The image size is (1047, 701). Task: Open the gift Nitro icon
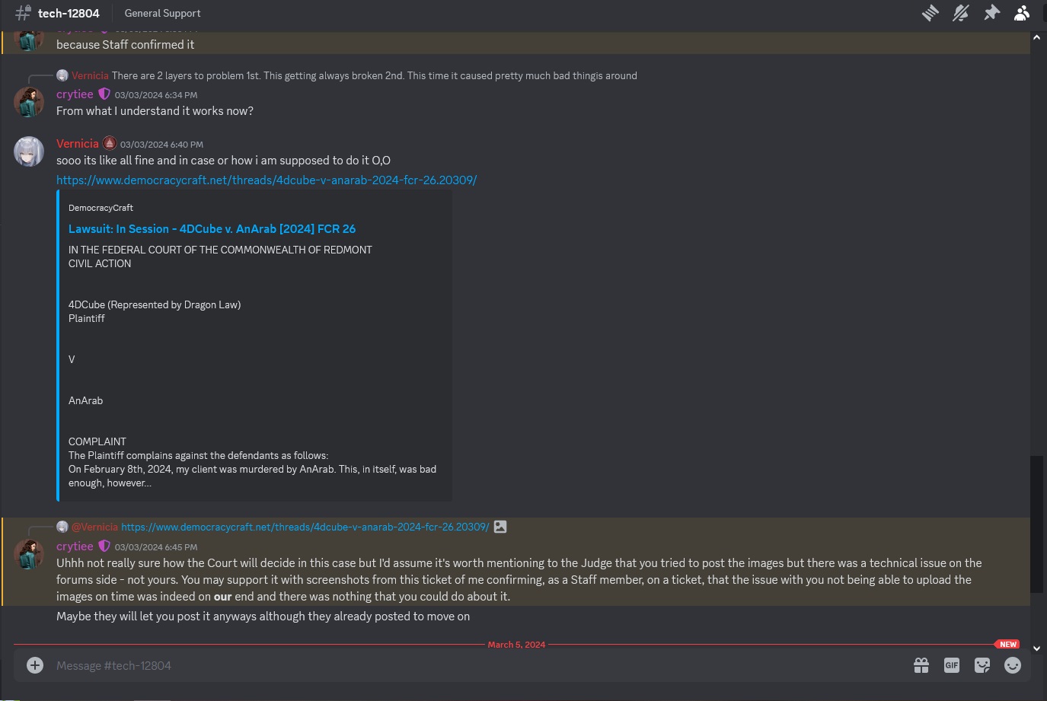click(x=921, y=665)
